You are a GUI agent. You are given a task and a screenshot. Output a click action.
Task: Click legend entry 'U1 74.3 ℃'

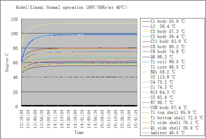(x=158, y=87)
